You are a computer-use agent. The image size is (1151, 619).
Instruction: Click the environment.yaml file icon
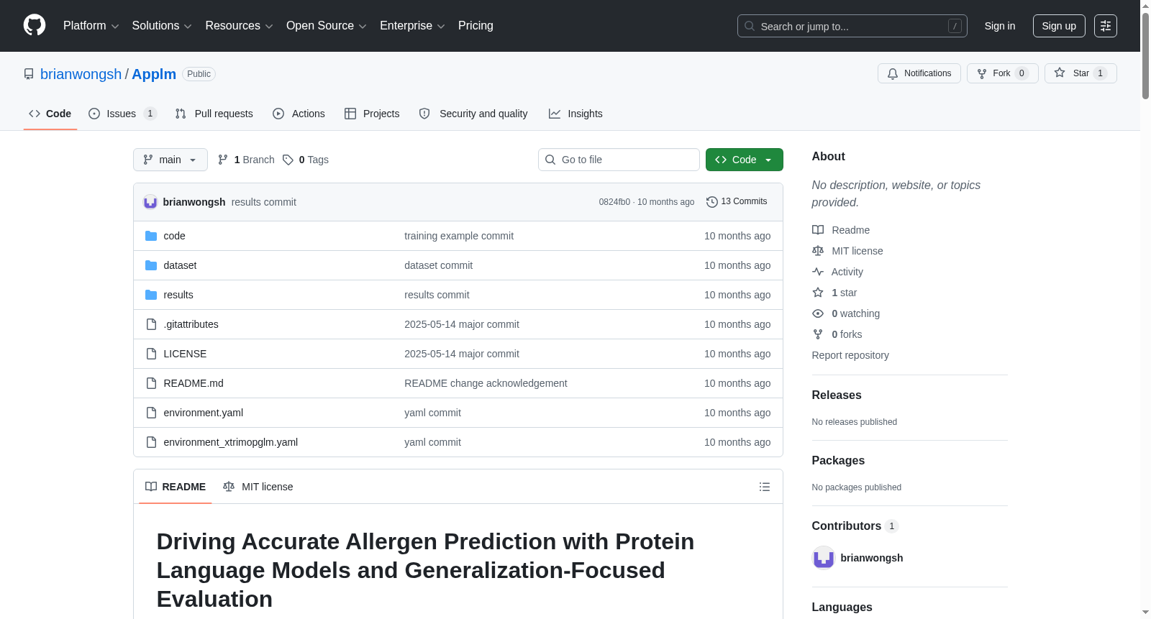[x=151, y=413]
